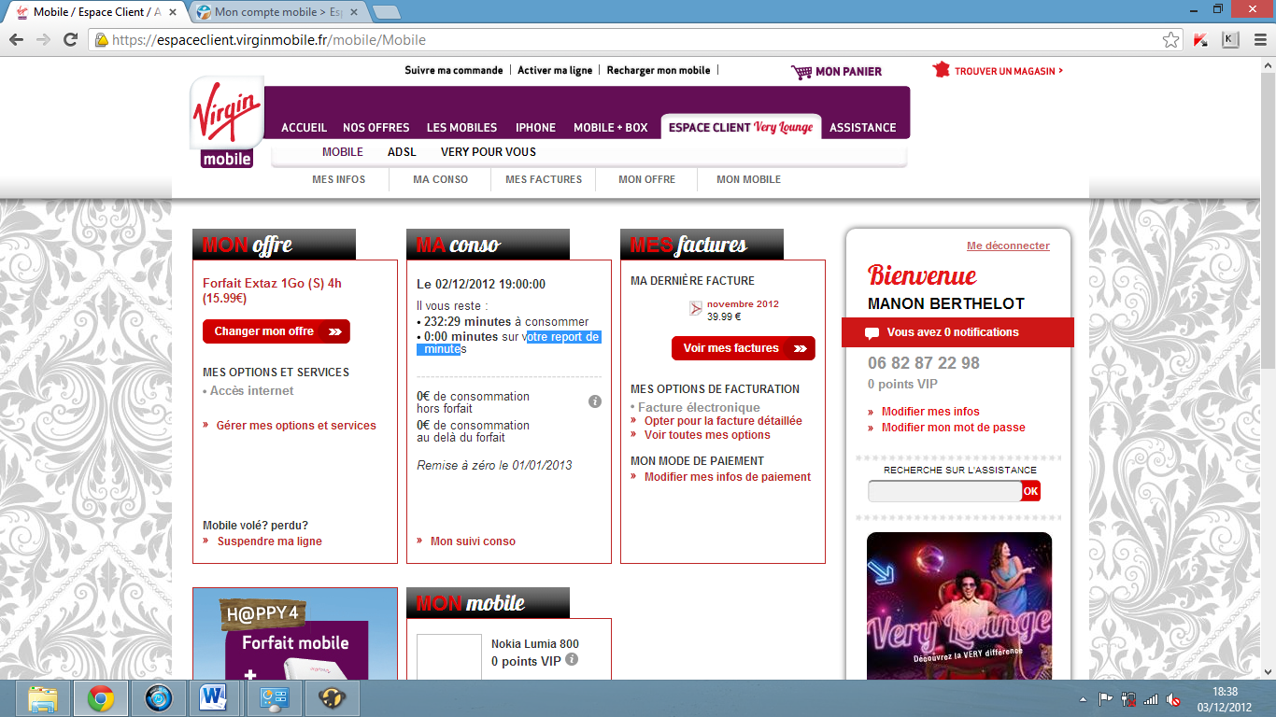Click the Chrome icon in taskbar
The height and width of the screenshot is (717, 1276).
[x=101, y=698]
